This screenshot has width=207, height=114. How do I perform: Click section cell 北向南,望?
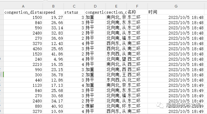116,59
